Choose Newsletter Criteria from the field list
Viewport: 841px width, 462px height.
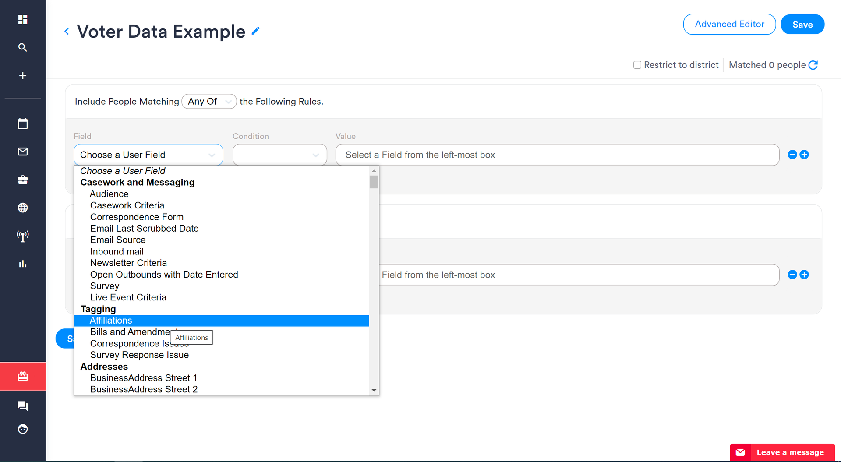(128, 263)
